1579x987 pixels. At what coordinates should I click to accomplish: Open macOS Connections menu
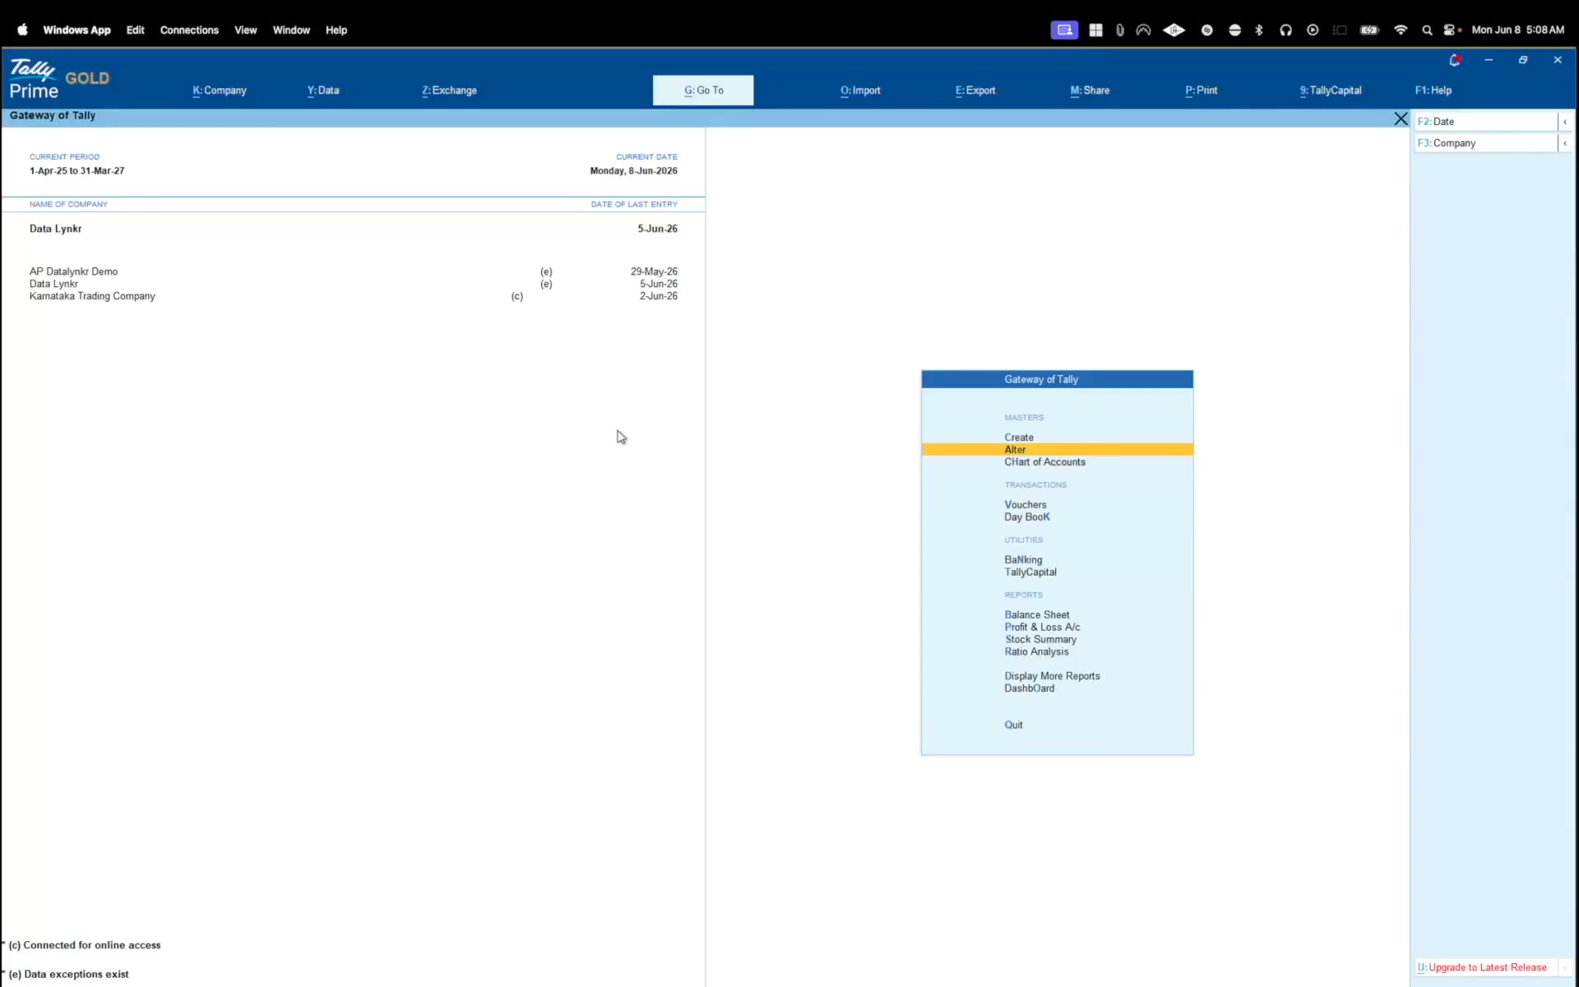coord(189,30)
